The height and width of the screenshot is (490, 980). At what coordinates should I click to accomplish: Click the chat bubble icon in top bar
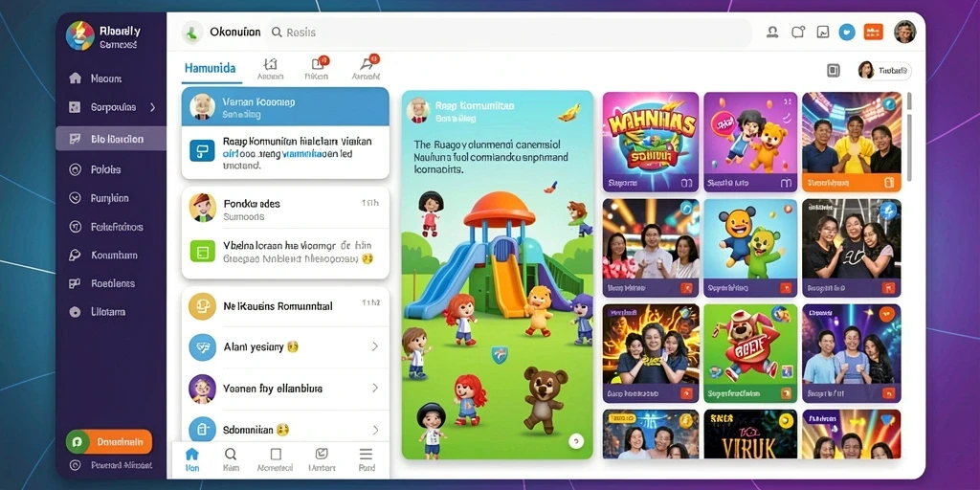(x=797, y=32)
